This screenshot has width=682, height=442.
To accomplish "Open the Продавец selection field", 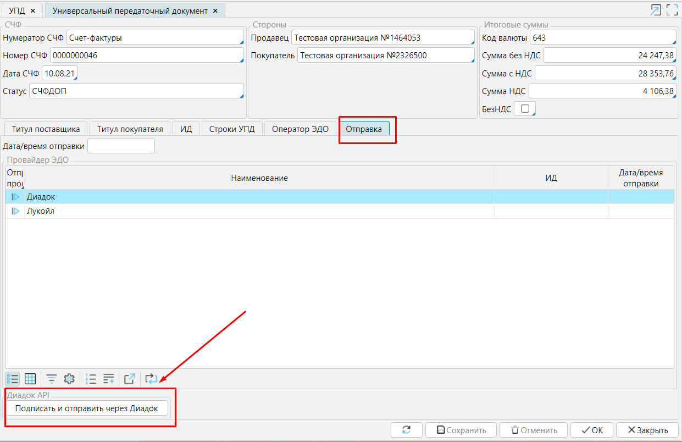I will (382, 38).
